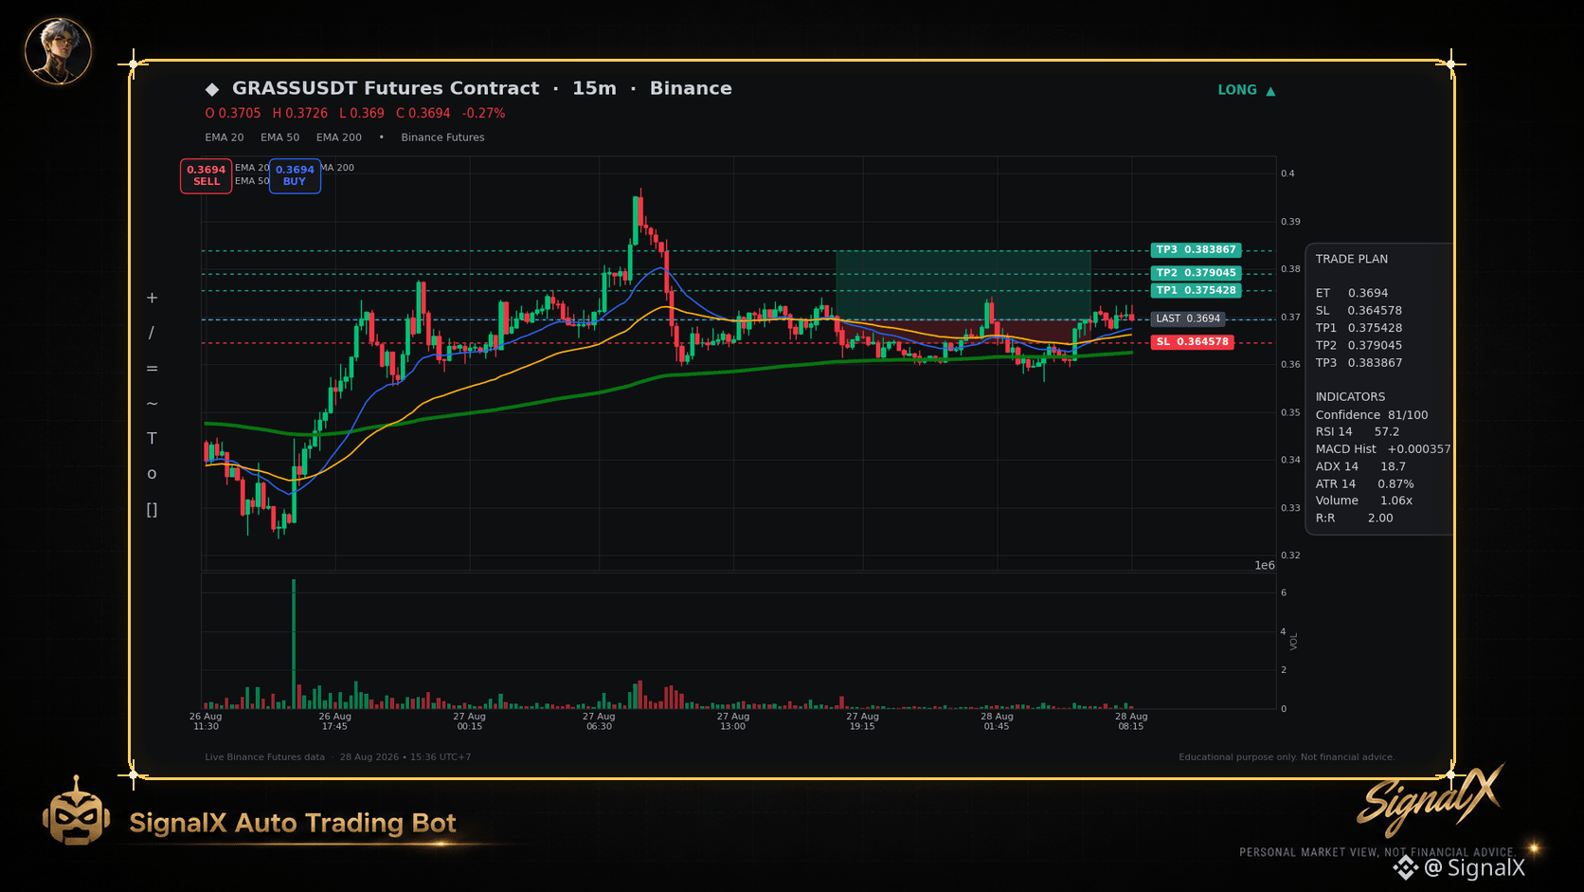Click the SL row in trade plan
Image resolution: width=1584 pixels, height=892 pixels.
pos(1359,310)
